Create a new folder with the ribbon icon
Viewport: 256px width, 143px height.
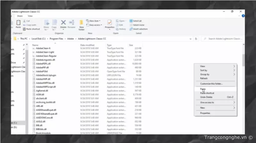81,24
